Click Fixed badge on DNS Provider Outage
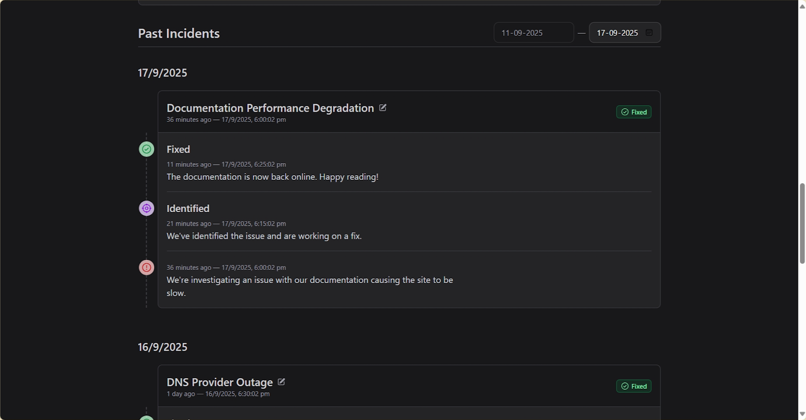 (634, 386)
